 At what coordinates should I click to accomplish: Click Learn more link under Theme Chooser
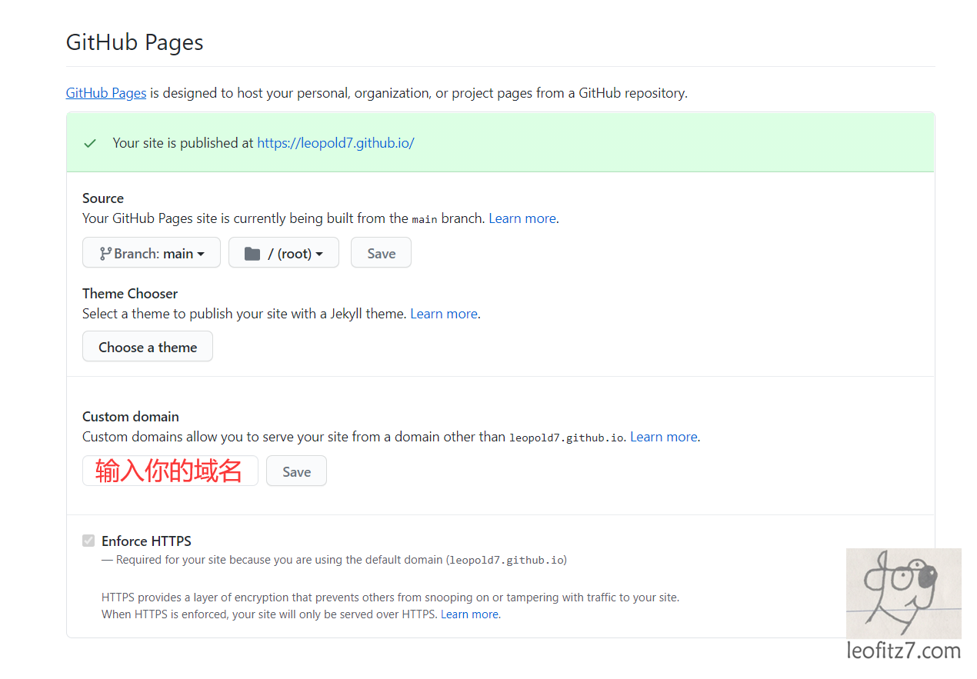point(444,314)
